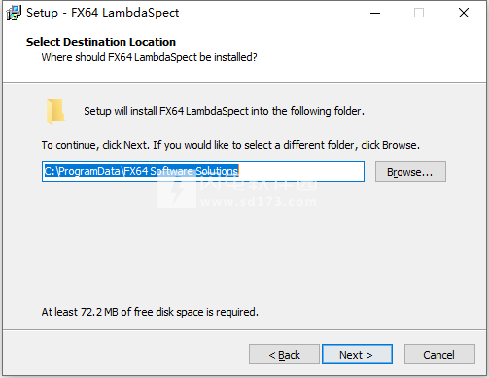Click the 'To continue, click Next' instruction text

(x=230, y=145)
